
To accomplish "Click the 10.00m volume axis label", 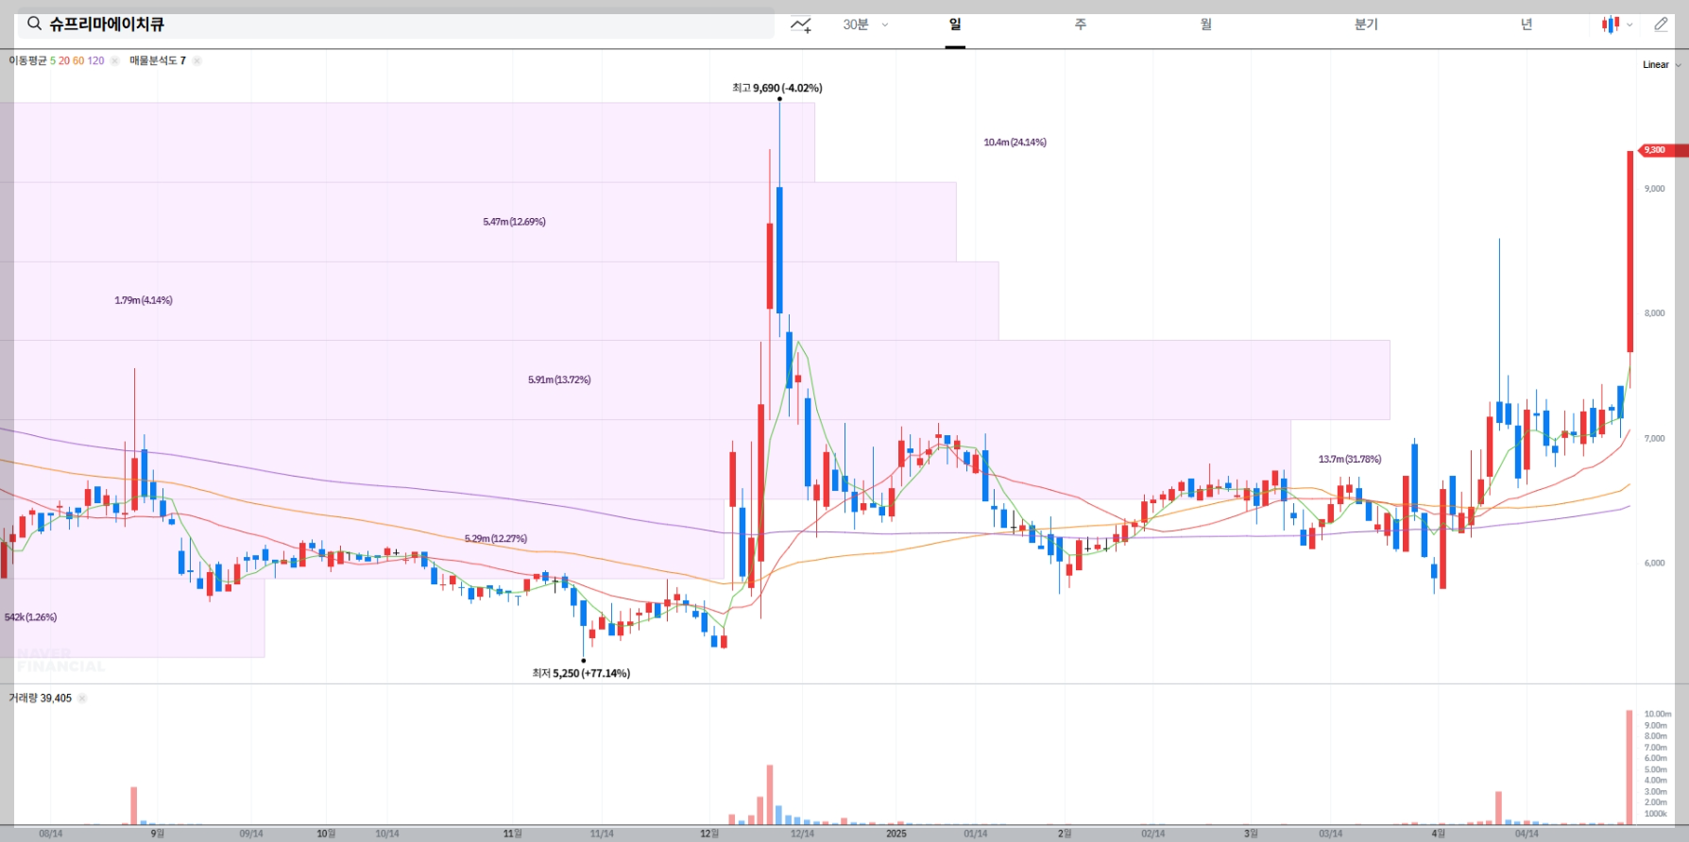I will pos(1657,715).
